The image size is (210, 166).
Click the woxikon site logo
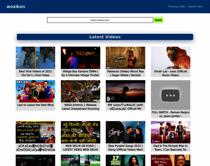coord(16,7)
